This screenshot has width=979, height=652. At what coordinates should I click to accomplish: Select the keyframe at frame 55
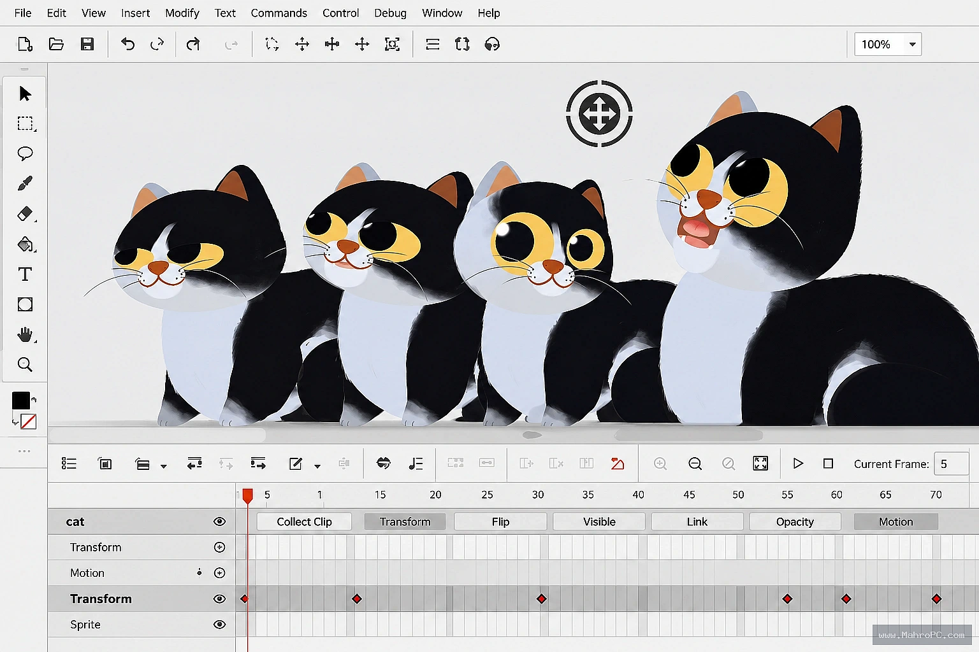pos(787,599)
